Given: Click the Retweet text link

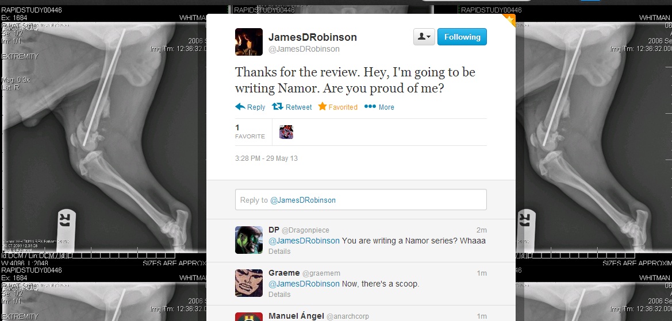Looking at the screenshot, I should point(299,107).
